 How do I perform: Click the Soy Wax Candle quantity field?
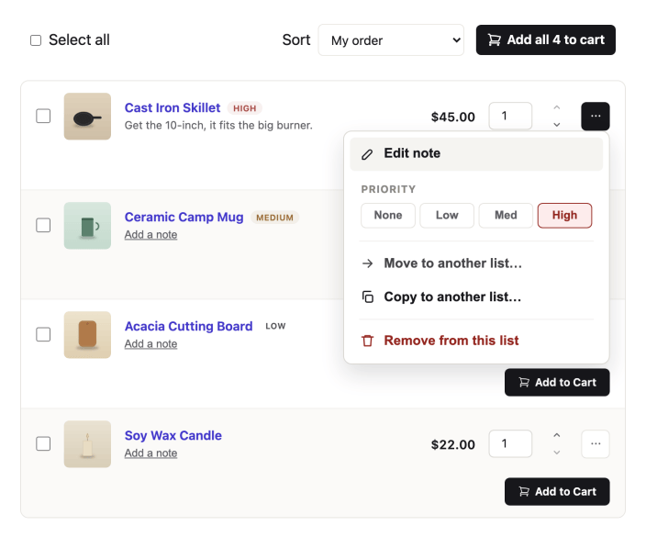pos(510,444)
